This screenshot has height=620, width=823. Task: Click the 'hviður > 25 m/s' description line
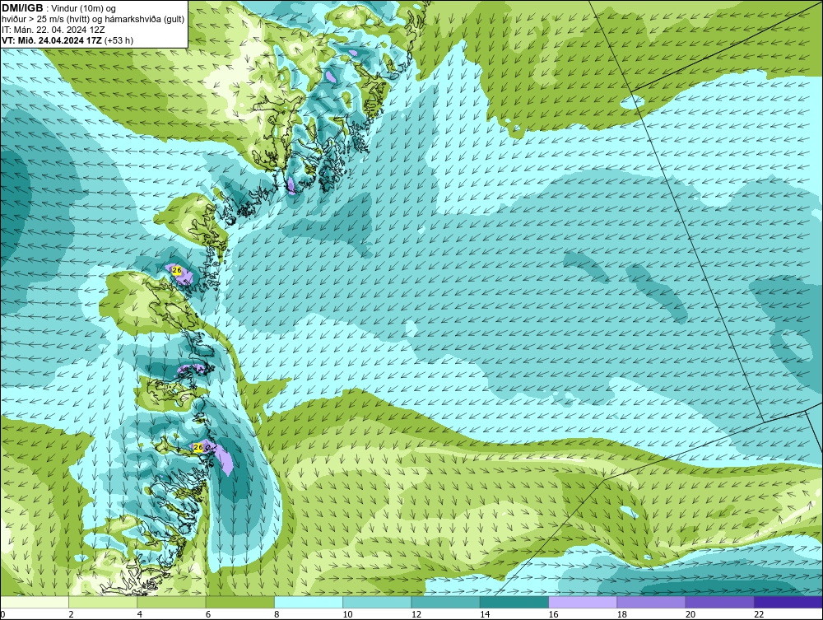[x=93, y=19]
